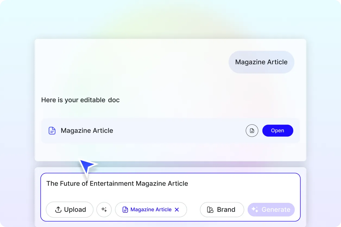Image resolution: width=341 pixels, height=227 pixels.
Task: Toggle the Magazine Article template chip
Action: (x=151, y=209)
